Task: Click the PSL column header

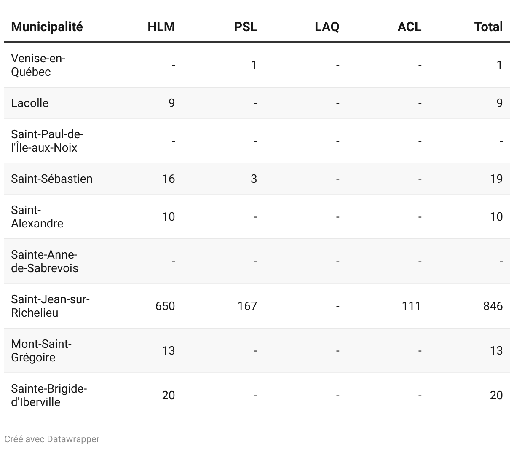Action: (245, 27)
